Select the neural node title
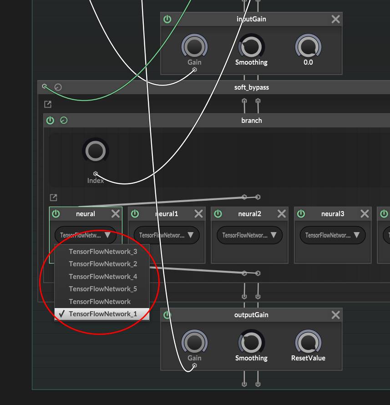This screenshot has width=390, height=405. [x=86, y=214]
